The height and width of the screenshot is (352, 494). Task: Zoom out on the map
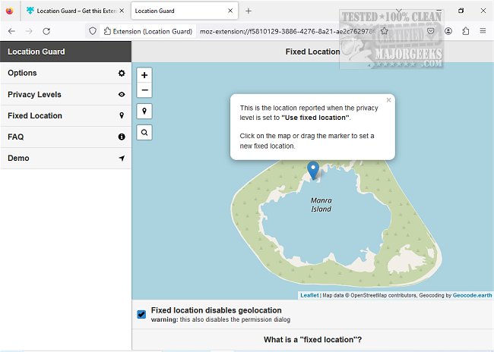[x=144, y=90]
